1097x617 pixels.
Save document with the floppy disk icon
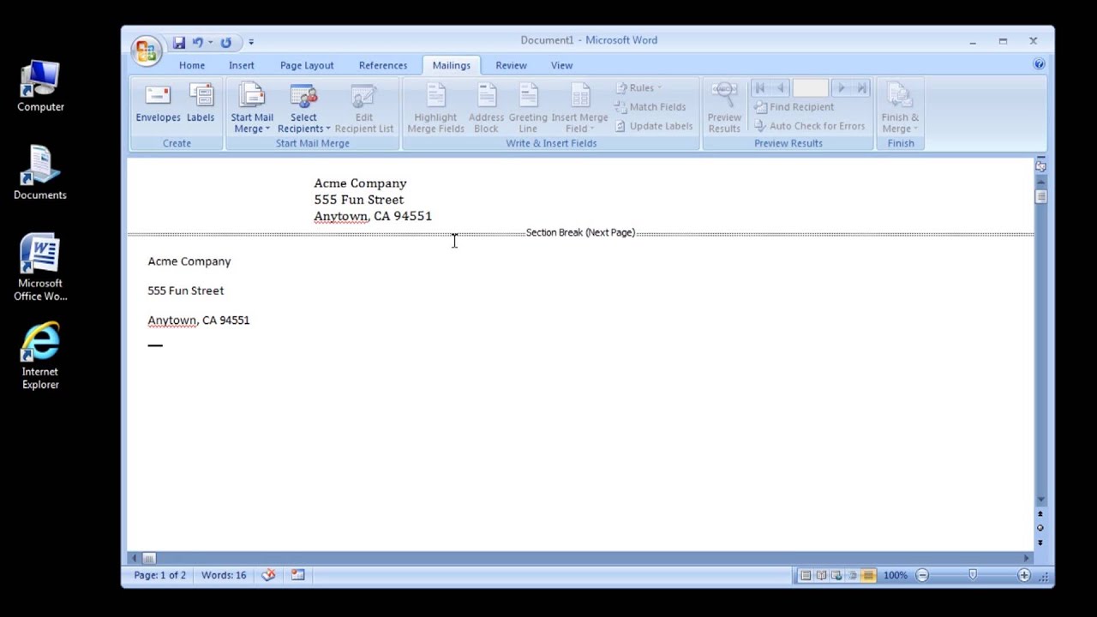point(179,42)
